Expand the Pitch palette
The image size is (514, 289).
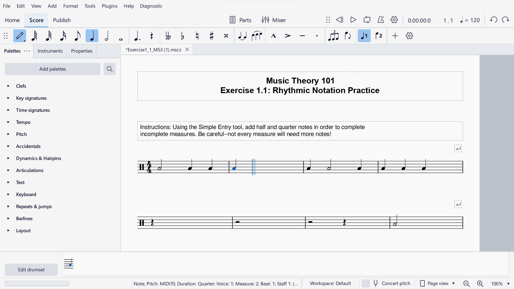8,134
